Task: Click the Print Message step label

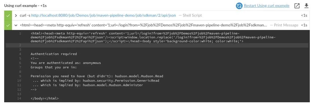Action: coord(286,25)
